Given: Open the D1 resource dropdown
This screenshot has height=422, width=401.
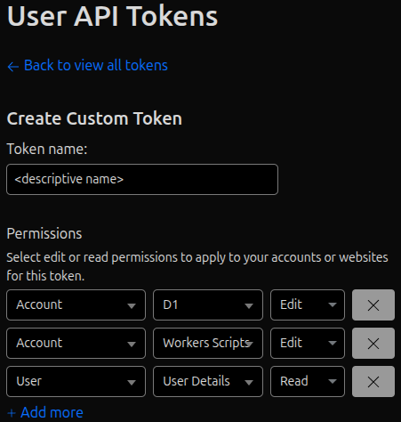Looking at the screenshot, I should 208,304.
